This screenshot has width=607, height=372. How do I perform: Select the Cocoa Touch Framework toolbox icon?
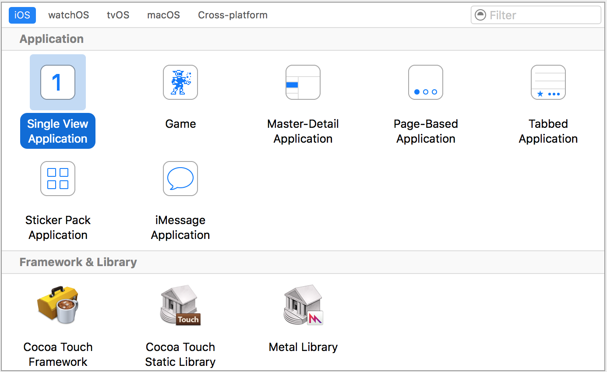pos(58,305)
